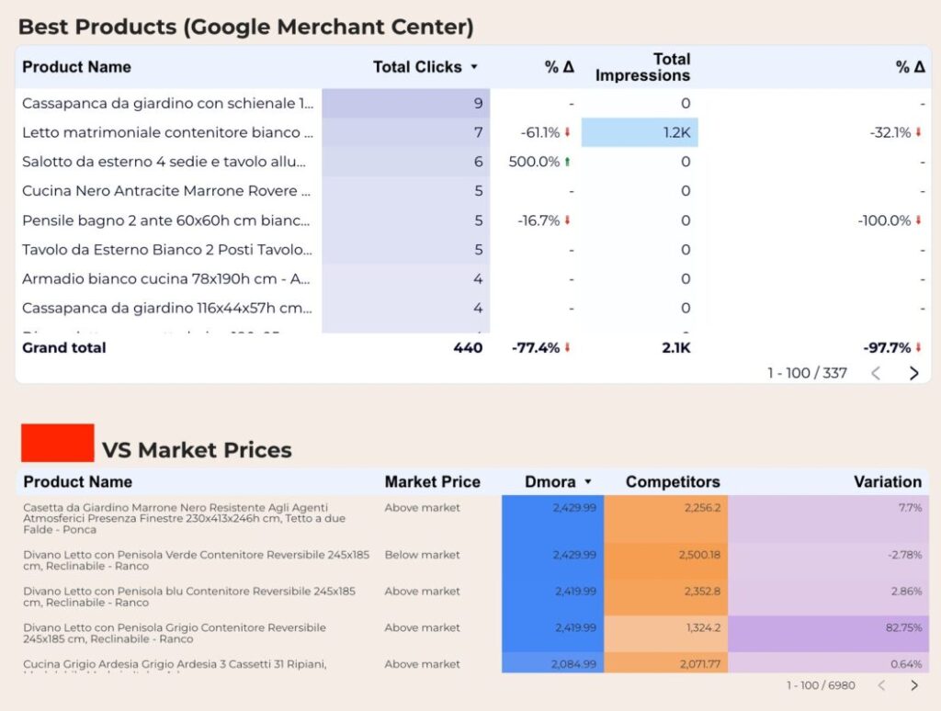Sort table by Product Name header in Best Products
Viewport: 941px width, 711px height.
tap(76, 67)
